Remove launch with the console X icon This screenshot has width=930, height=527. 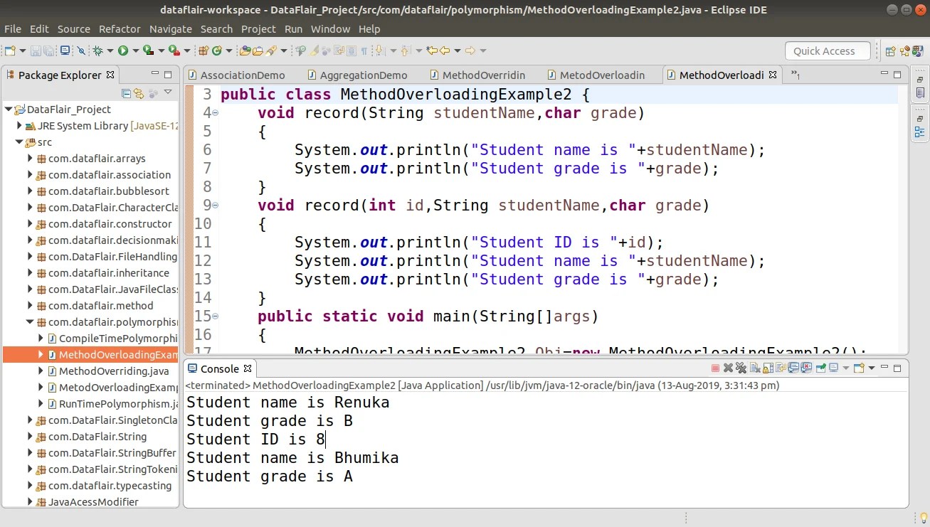point(728,368)
